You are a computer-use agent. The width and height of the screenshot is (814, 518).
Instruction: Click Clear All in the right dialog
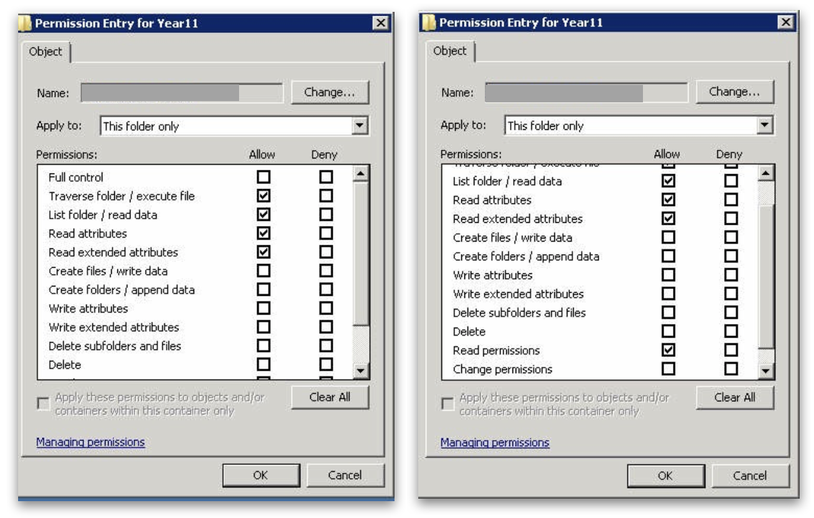pyautogui.click(x=735, y=397)
